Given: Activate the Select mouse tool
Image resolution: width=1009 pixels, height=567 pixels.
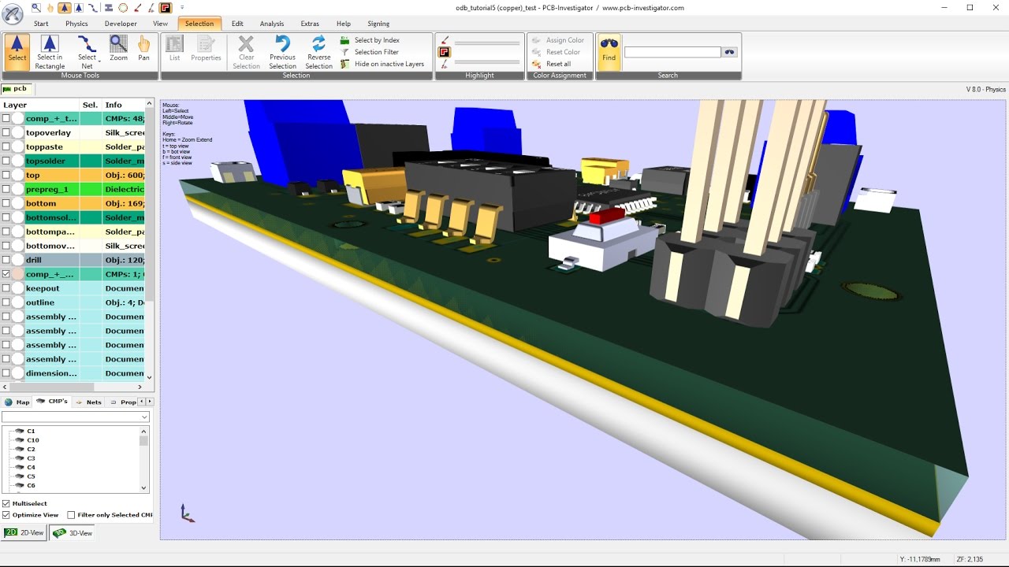Looking at the screenshot, I should (x=17, y=52).
